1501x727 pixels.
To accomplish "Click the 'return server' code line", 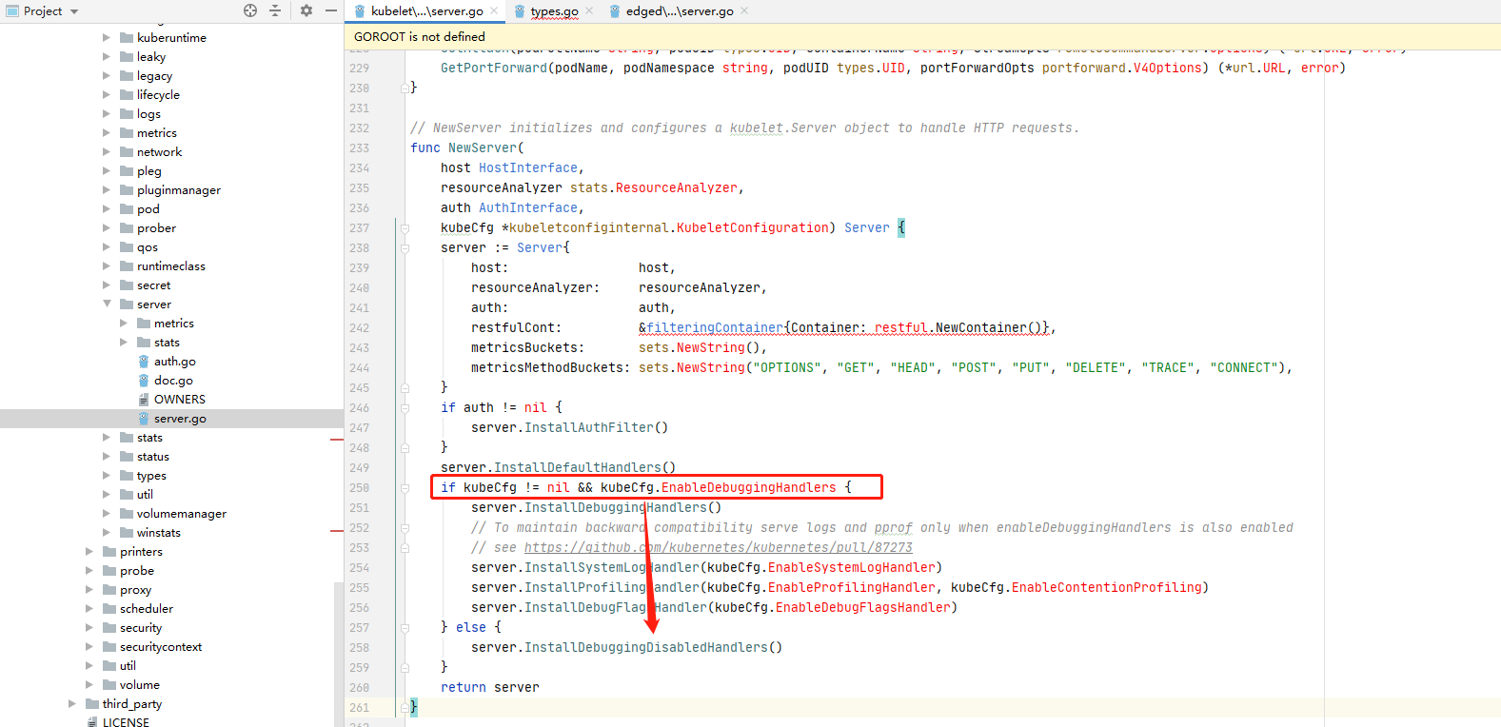I will point(490,688).
